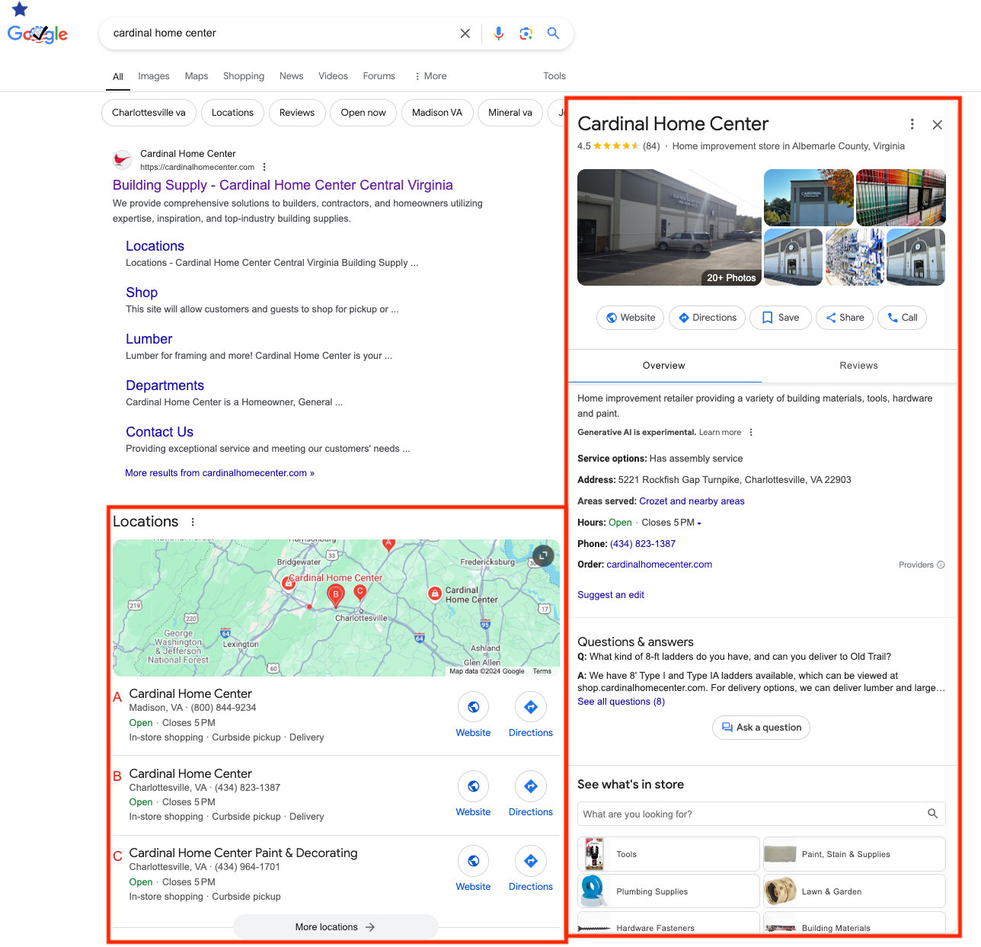Image resolution: width=981 pixels, height=947 pixels.
Task: Open three-dot menu in Cardinal Home Center panel
Action: coord(912,124)
